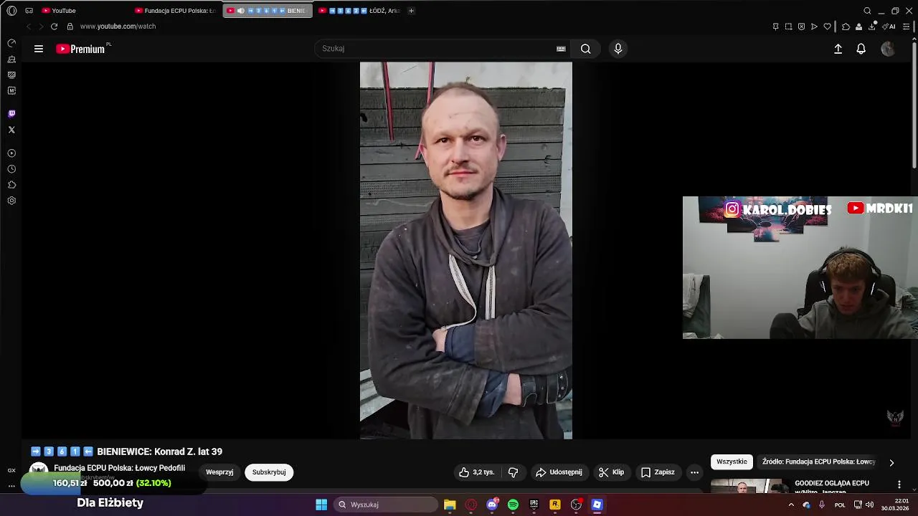
Task: Select the 'Wszystkie' filter chip
Action: pyautogui.click(x=732, y=462)
